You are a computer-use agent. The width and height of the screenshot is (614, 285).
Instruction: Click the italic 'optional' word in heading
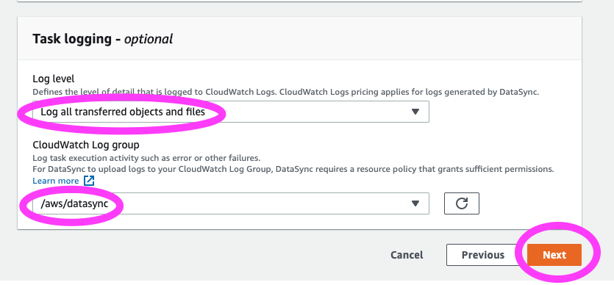[149, 39]
